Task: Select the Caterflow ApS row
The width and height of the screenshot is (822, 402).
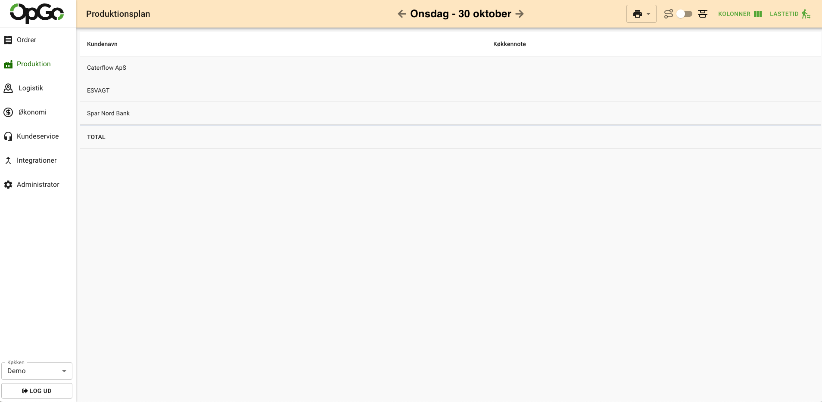Action: [450, 68]
